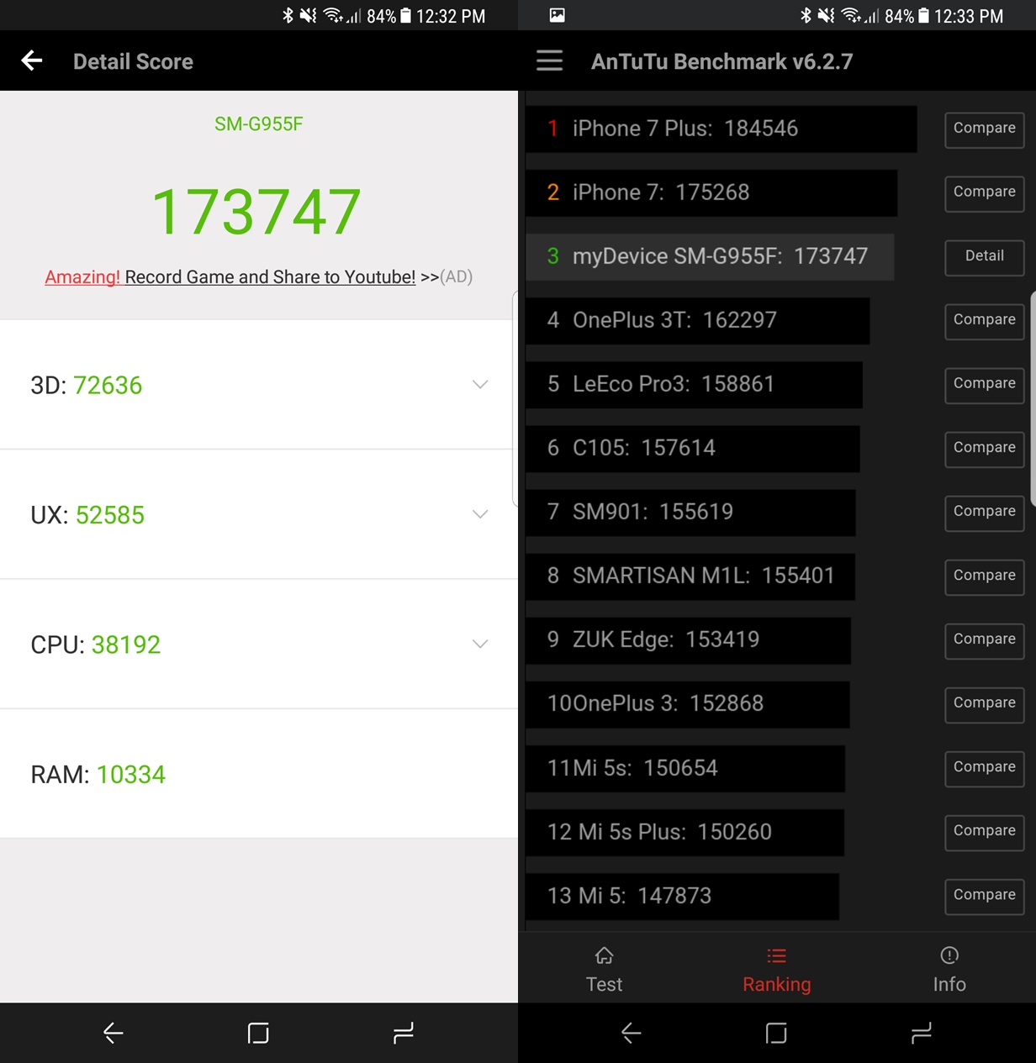The height and width of the screenshot is (1063, 1036).
Task: Compare with SMARTISAN M1L
Action: pyautogui.click(x=984, y=576)
